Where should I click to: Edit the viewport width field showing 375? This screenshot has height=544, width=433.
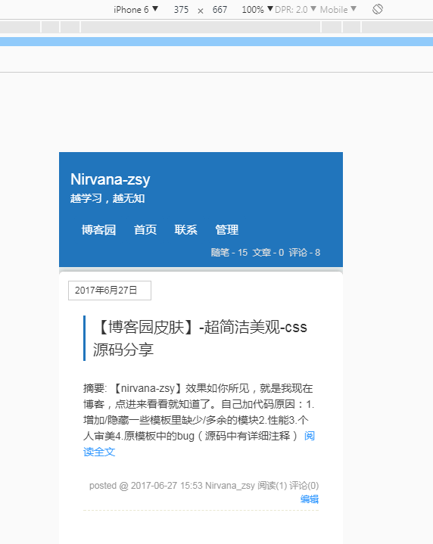tap(181, 9)
